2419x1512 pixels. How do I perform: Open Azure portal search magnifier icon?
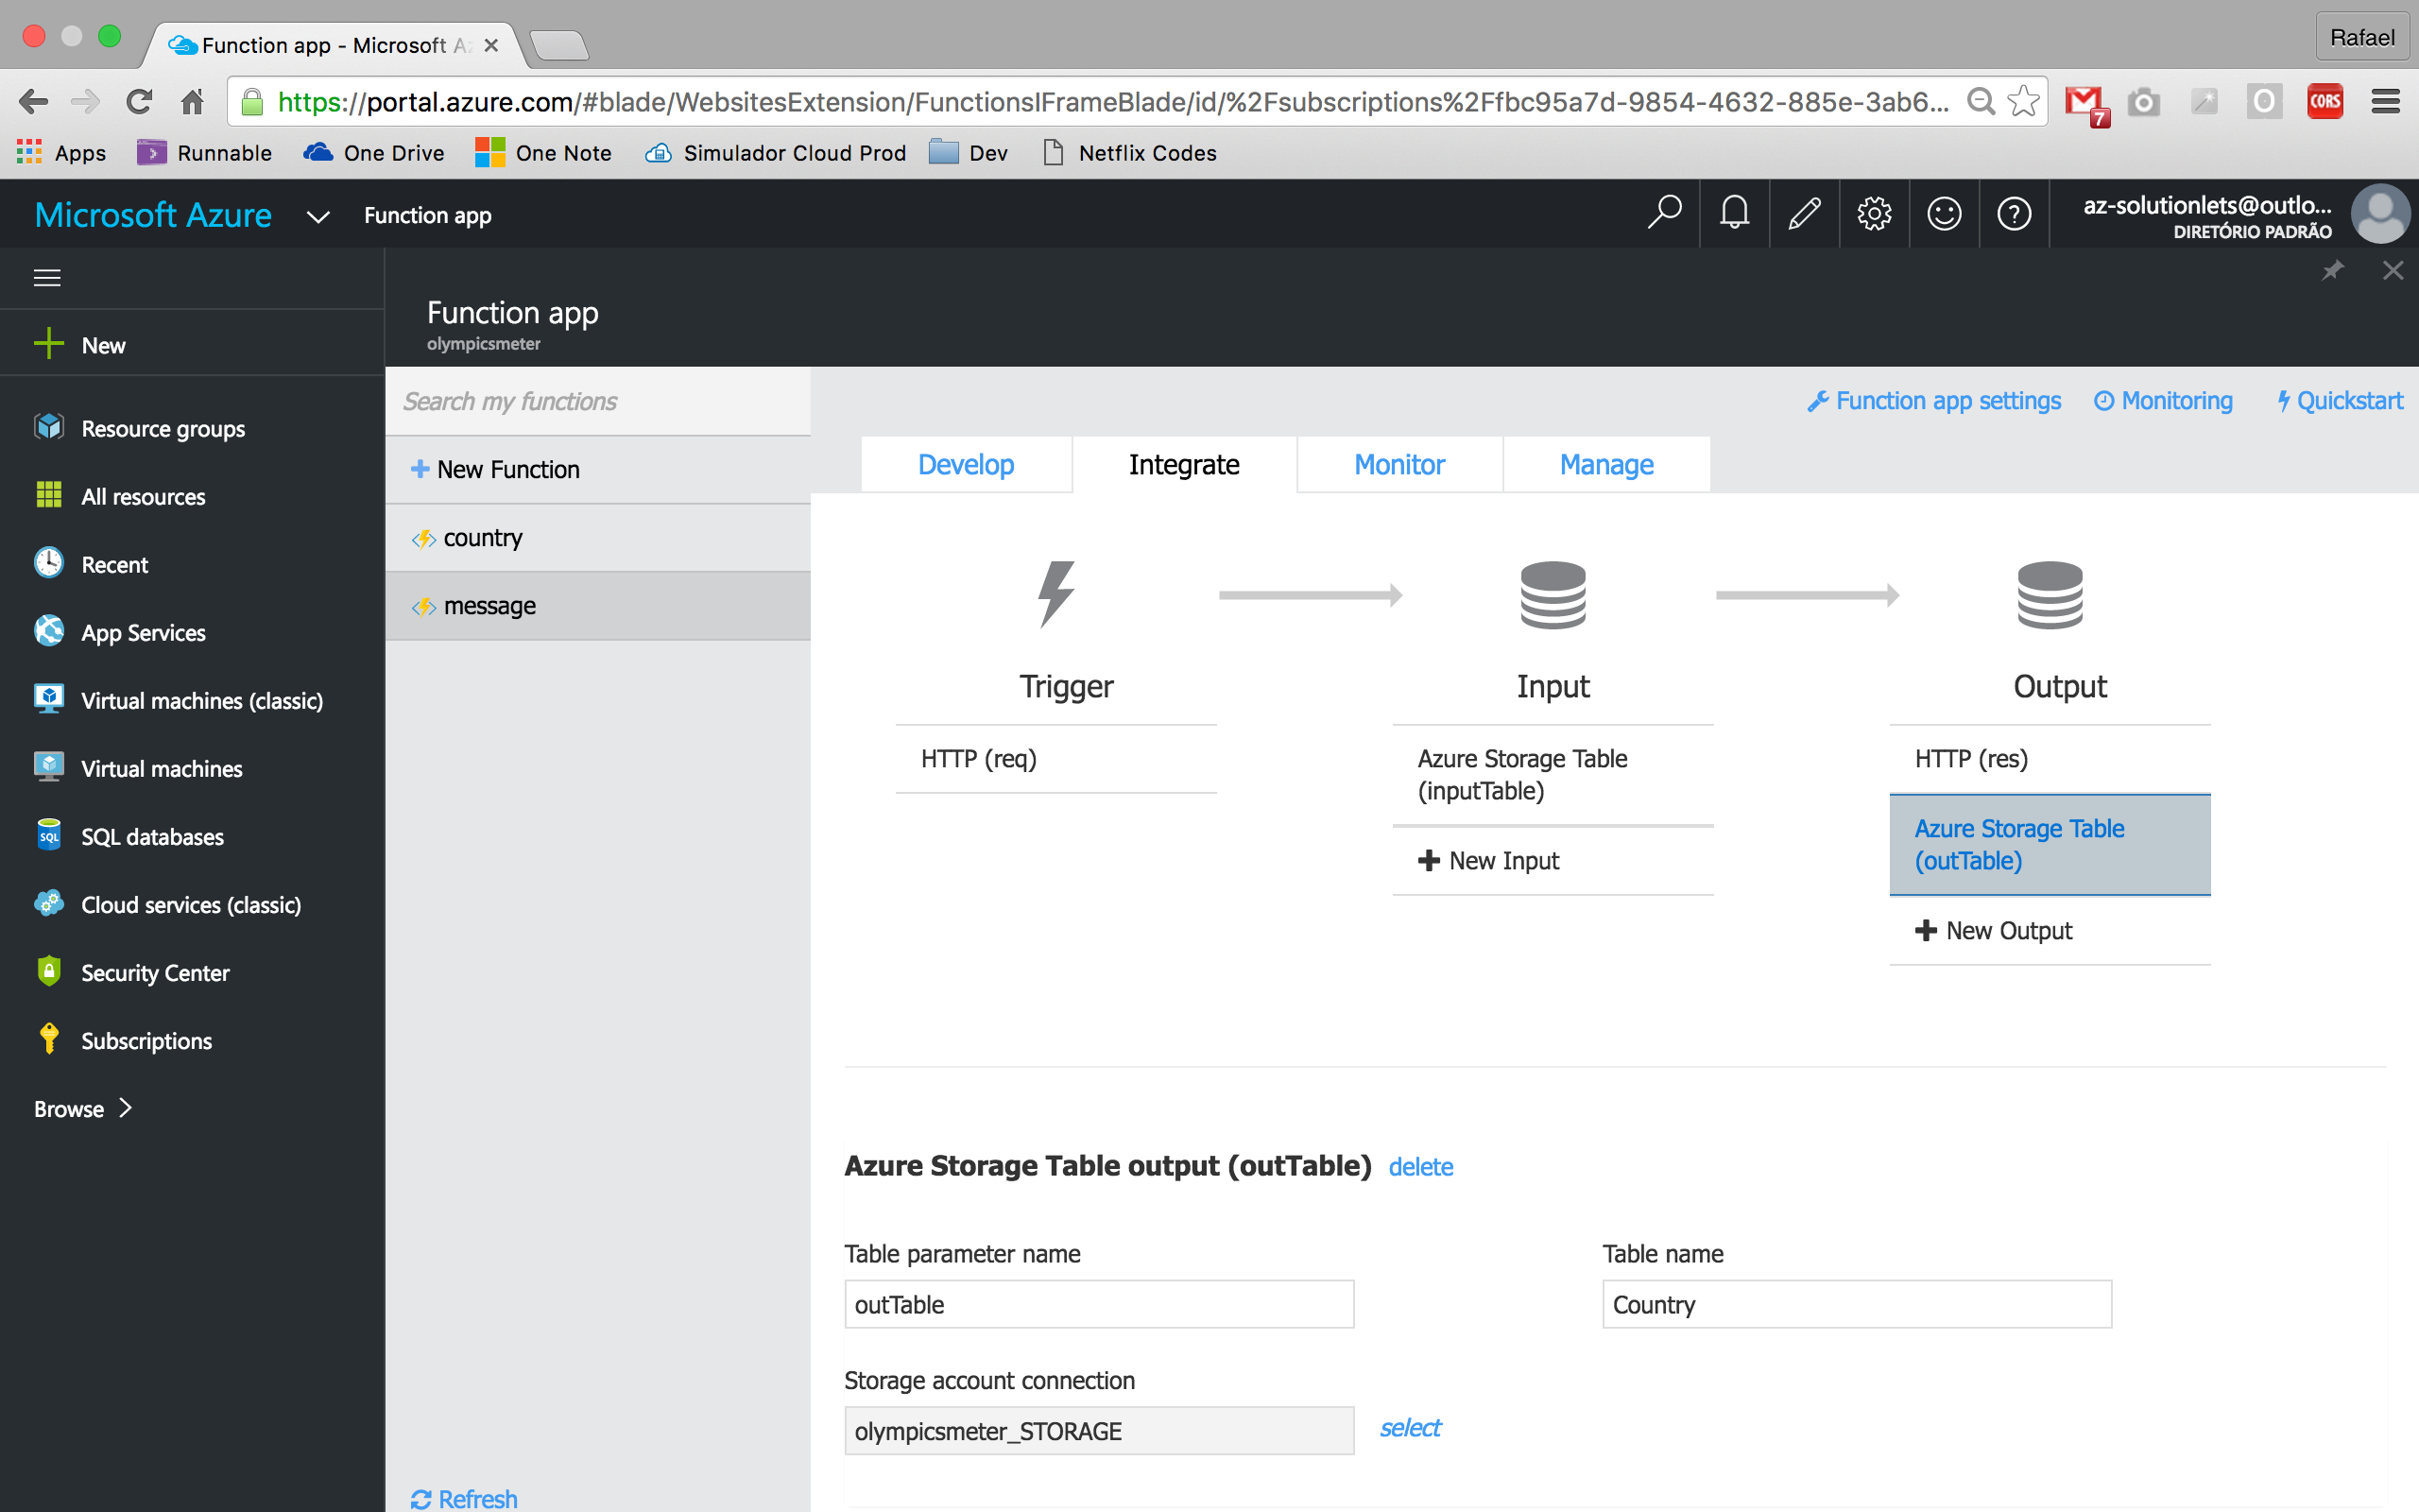tap(1664, 213)
